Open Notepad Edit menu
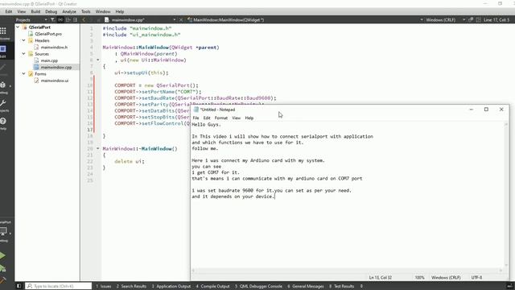Viewport: 515px width, 290px height. coord(207,118)
